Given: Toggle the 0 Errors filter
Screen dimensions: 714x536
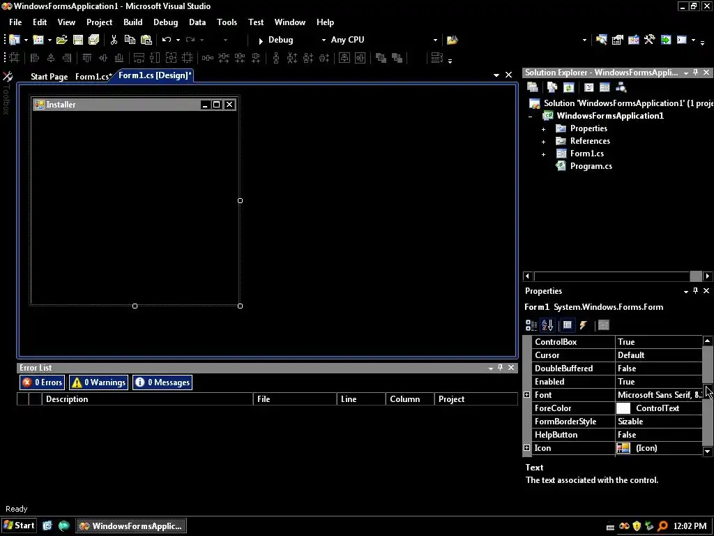Looking at the screenshot, I should point(43,382).
